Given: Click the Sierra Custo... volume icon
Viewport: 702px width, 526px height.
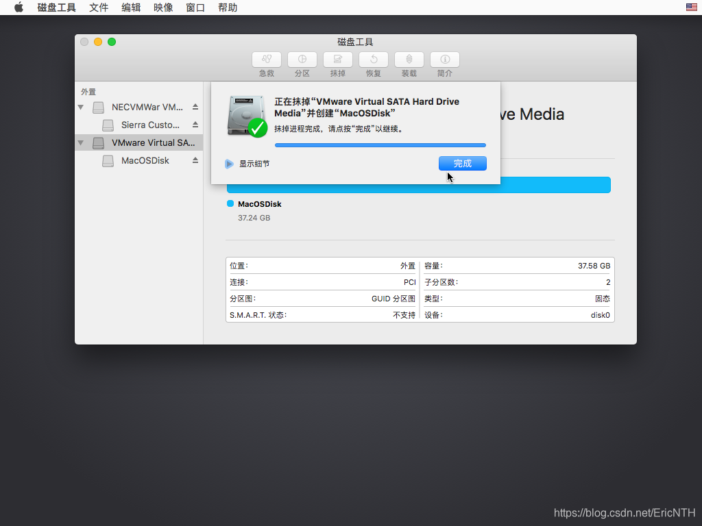Looking at the screenshot, I should coord(108,125).
